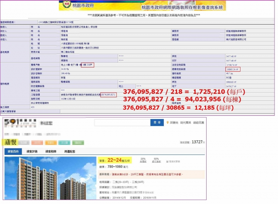
Task: Click the 421 construction days value
Action: [32, 107]
